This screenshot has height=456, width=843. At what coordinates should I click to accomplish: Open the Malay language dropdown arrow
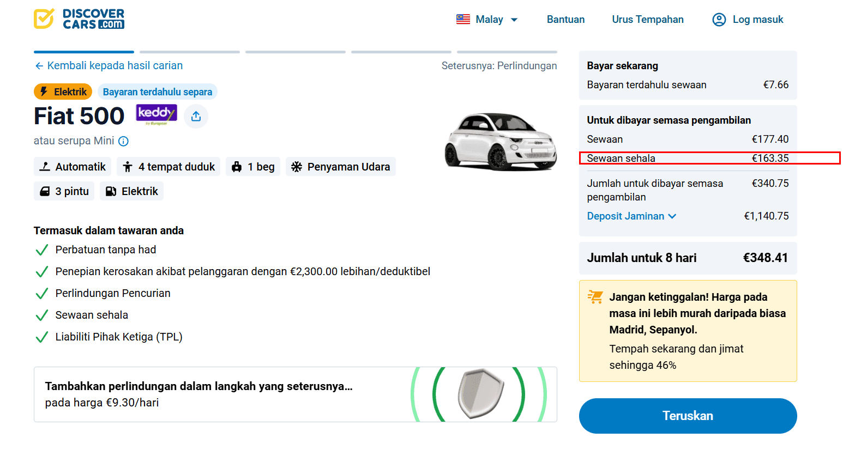coord(514,20)
